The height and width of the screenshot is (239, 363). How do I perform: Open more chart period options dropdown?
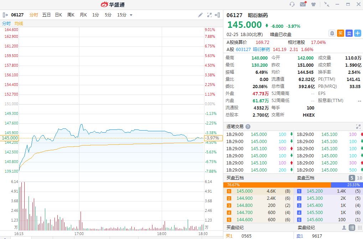point(131,15)
